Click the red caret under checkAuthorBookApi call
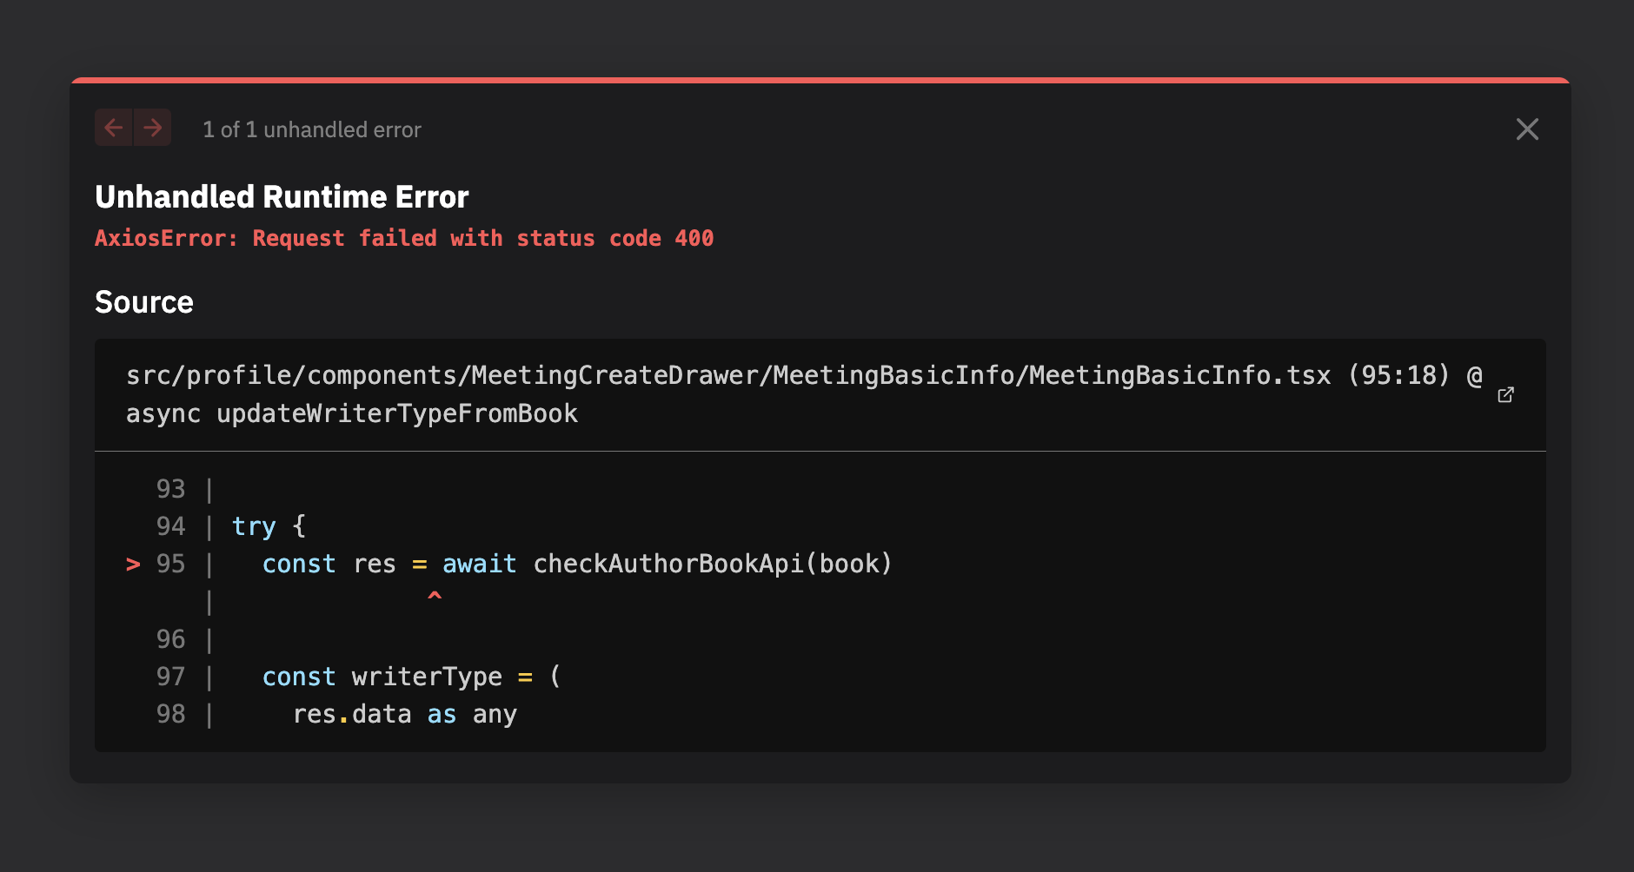 (435, 597)
